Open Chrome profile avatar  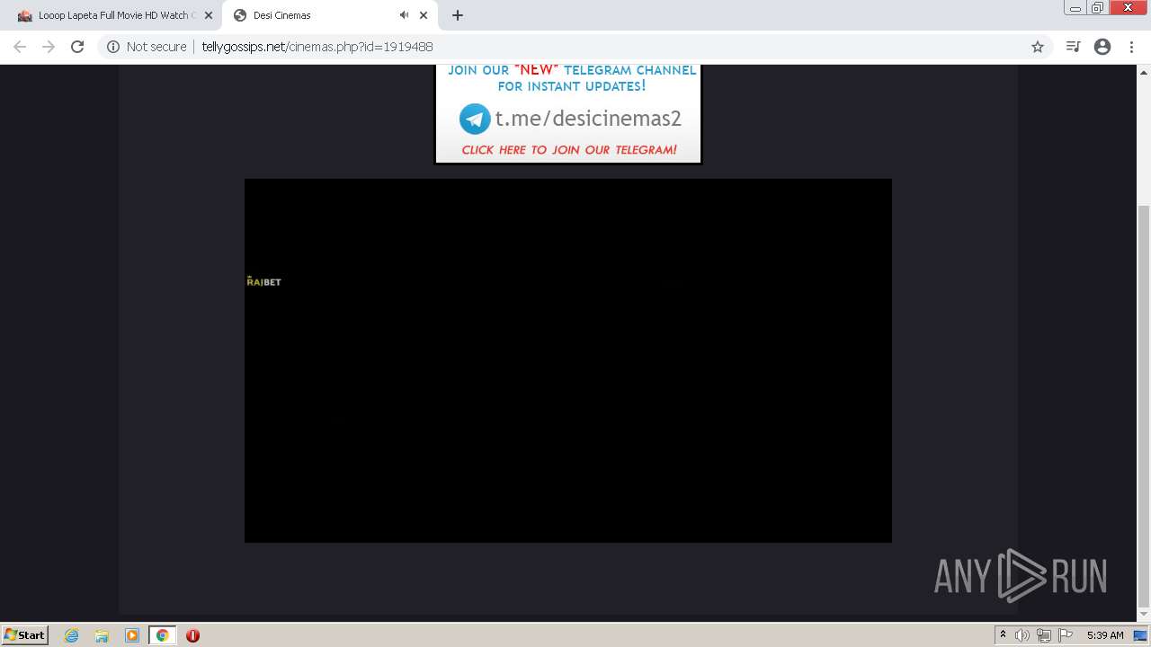coord(1102,47)
